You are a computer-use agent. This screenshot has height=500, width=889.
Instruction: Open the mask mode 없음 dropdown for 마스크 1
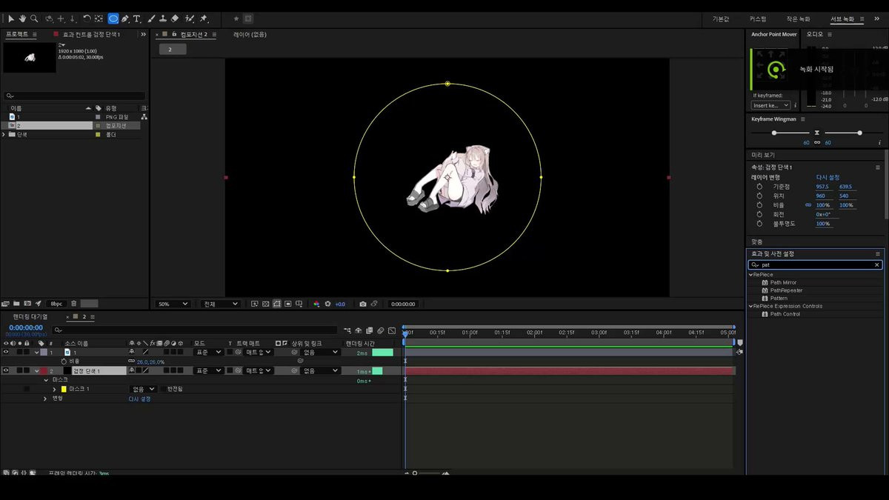click(x=144, y=389)
